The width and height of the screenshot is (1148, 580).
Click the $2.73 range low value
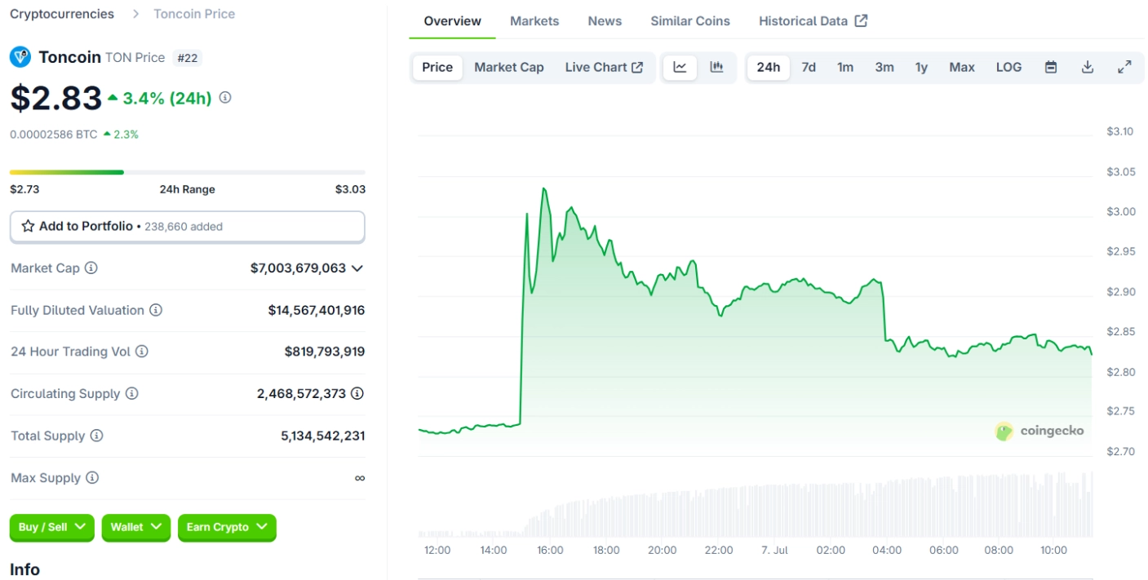click(24, 189)
